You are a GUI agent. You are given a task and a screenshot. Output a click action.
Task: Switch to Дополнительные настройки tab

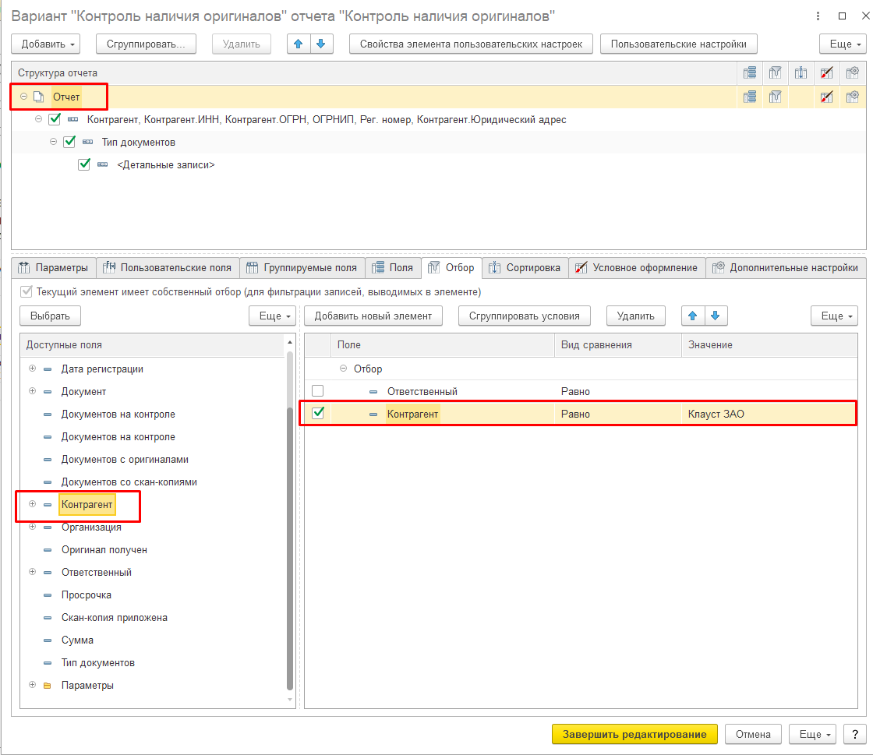tap(786, 267)
